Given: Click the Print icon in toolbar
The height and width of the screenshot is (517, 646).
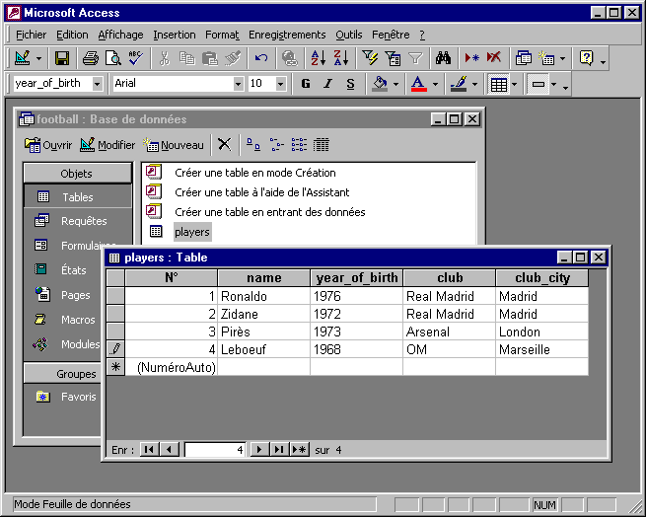Looking at the screenshot, I should (x=90, y=58).
